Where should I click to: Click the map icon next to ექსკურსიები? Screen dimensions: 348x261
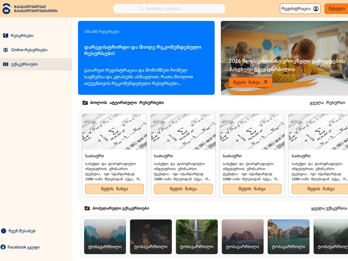[x=6, y=64]
